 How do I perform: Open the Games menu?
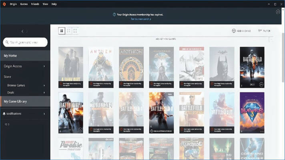point(24,4)
